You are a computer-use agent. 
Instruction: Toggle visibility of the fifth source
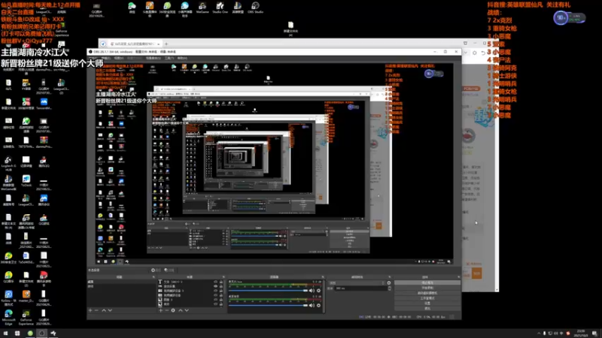click(215, 300)
